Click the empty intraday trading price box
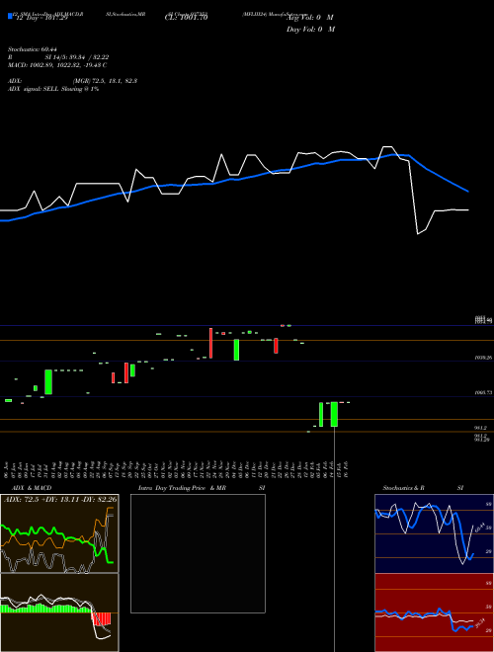 click(198, 554)
